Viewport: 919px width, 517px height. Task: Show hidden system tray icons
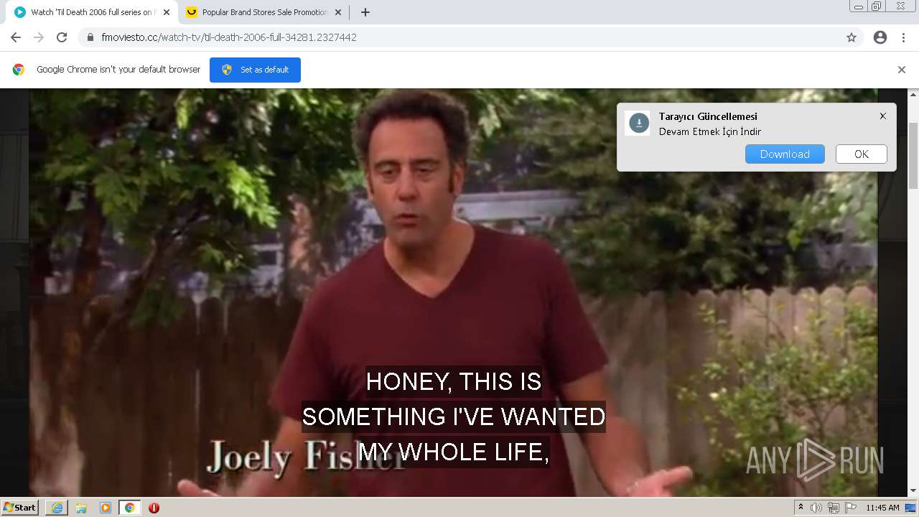(801, 508)
